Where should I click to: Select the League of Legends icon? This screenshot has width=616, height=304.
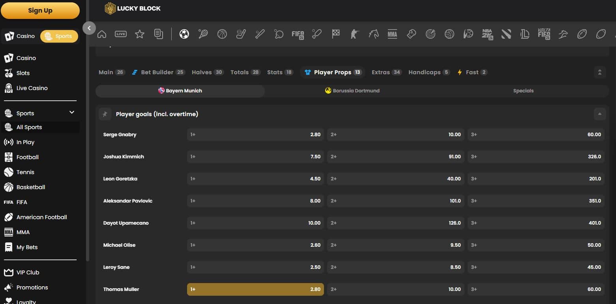525,34
